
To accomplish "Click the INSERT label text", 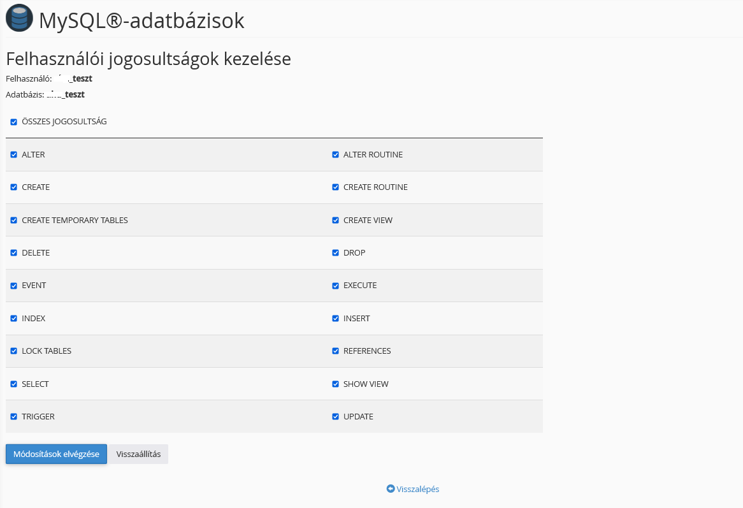I will (x=356, y=319).
